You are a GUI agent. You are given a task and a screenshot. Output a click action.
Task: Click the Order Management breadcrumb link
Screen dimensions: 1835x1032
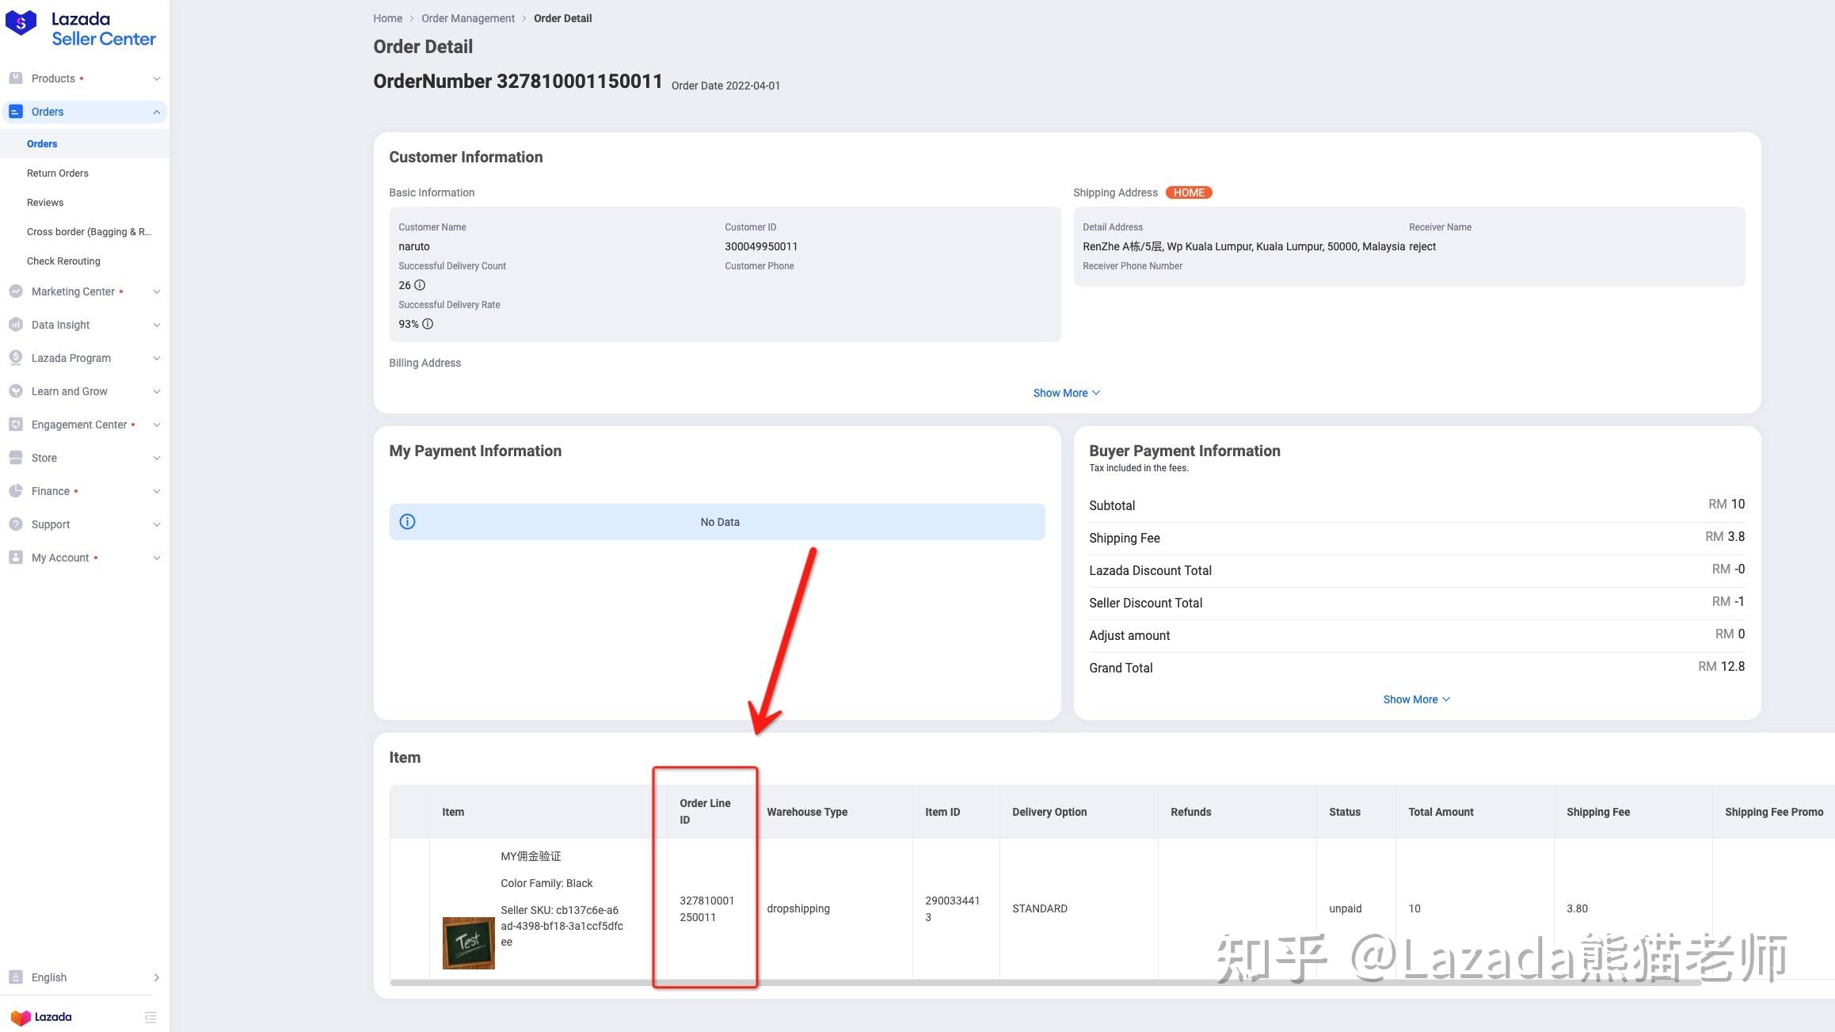[x=467, y=18]
